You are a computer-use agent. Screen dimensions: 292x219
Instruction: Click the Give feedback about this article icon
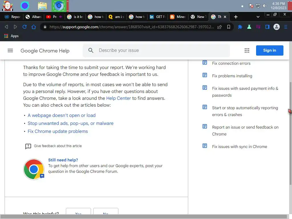tap(28, 146)
